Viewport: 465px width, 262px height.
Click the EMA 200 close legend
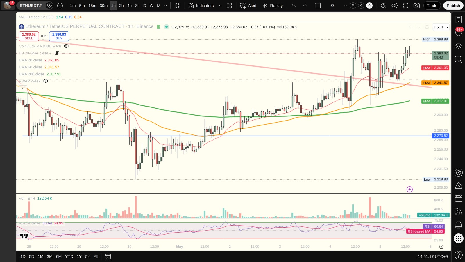31,74
